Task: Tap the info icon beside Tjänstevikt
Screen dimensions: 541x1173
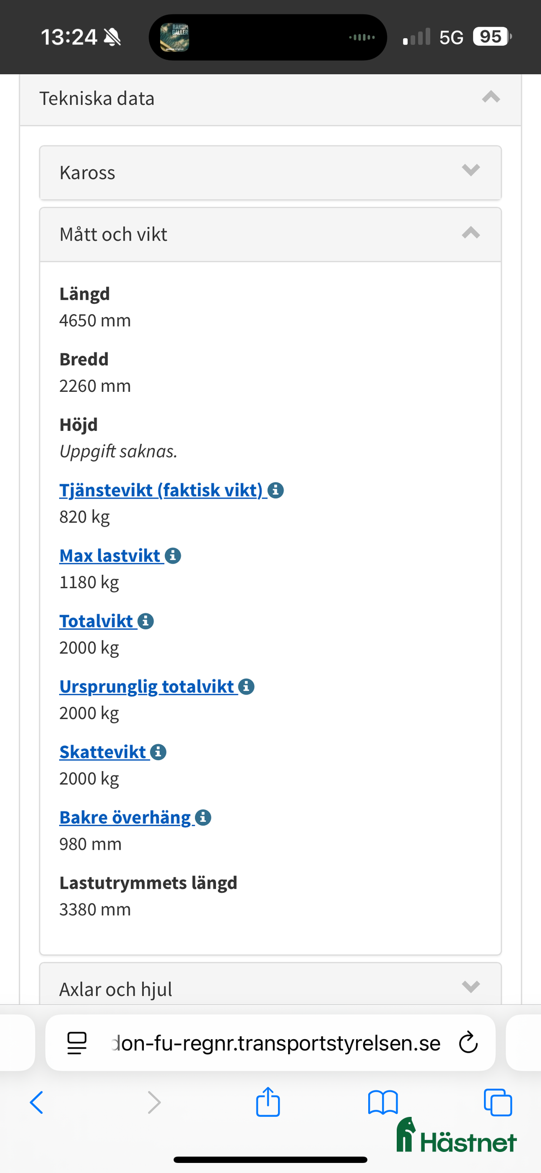Action: (x=276, y=490)
